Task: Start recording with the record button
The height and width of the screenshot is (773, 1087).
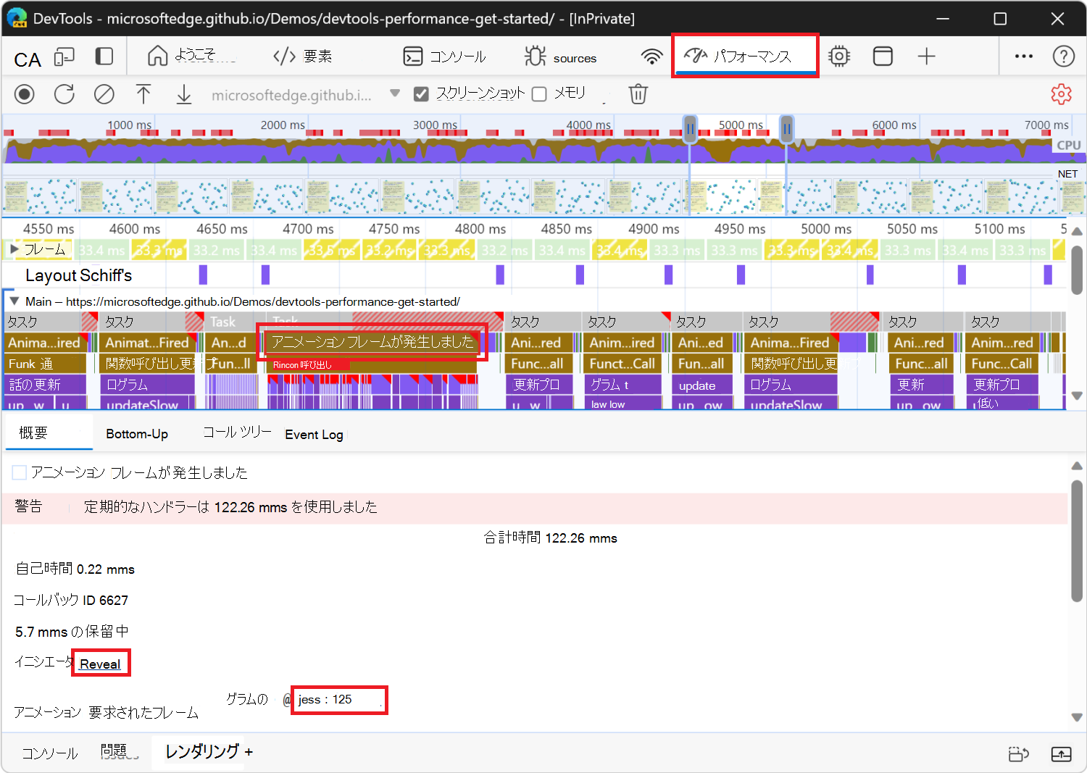Action: pyautogui.click(x=25, y=94)
